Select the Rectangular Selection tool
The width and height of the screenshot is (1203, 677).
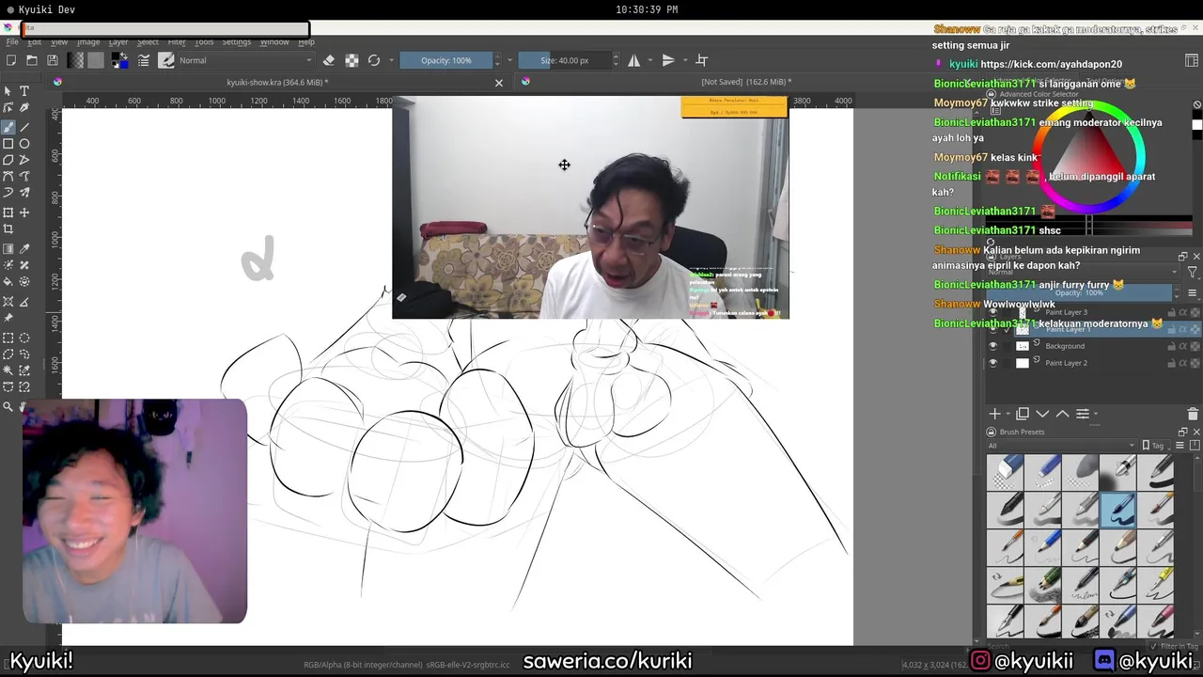point(8,338)
